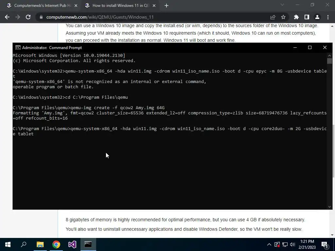Image resolution: width=335 pixels, height=251 pixels.
Task: Open Chrome profile avatar
Action: coord(317,17)
